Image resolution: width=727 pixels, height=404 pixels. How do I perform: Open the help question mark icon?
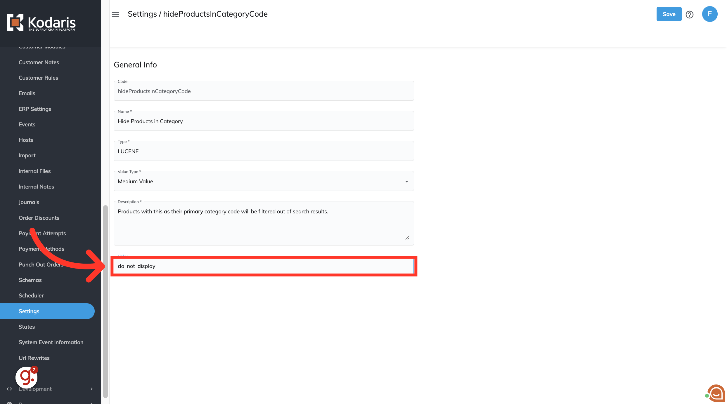point(690,14)
